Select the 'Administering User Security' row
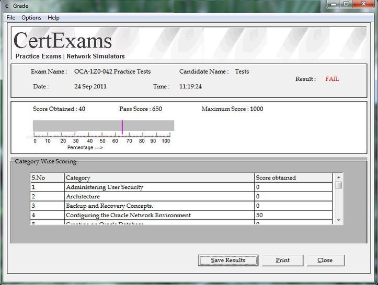This screenshot has height=285, width=378. click(181, 187)
